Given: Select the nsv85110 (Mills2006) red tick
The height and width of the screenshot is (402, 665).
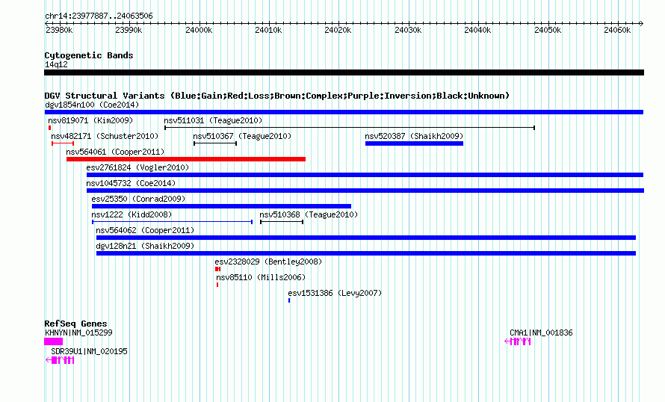Looking at the screenshot, I should pyautogui.click(x=217, y=285).
